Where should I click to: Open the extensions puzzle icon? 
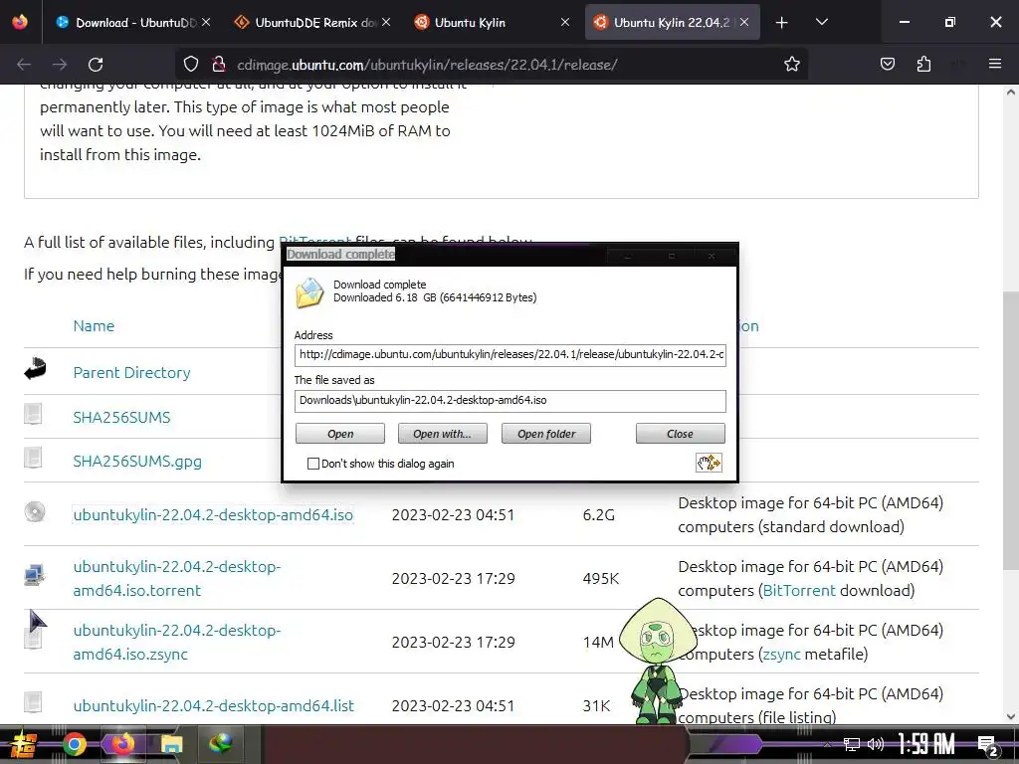point(923,64)
